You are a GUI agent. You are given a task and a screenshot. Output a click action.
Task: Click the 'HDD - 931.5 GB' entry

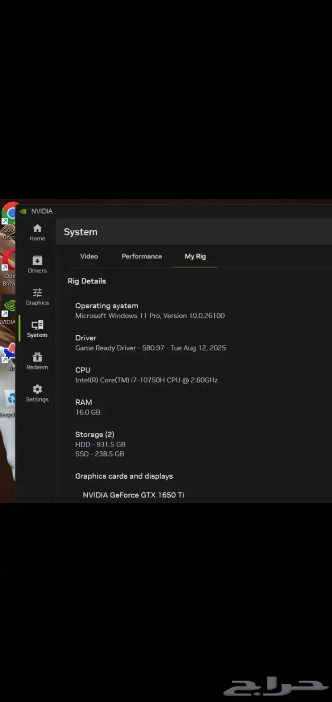pyautogui.click(x=100, y=445)
